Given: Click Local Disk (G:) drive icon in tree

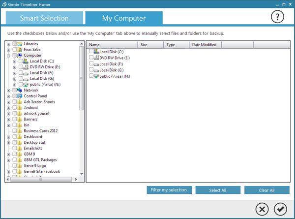Looking at the screenshot, I should coord(26,79).
